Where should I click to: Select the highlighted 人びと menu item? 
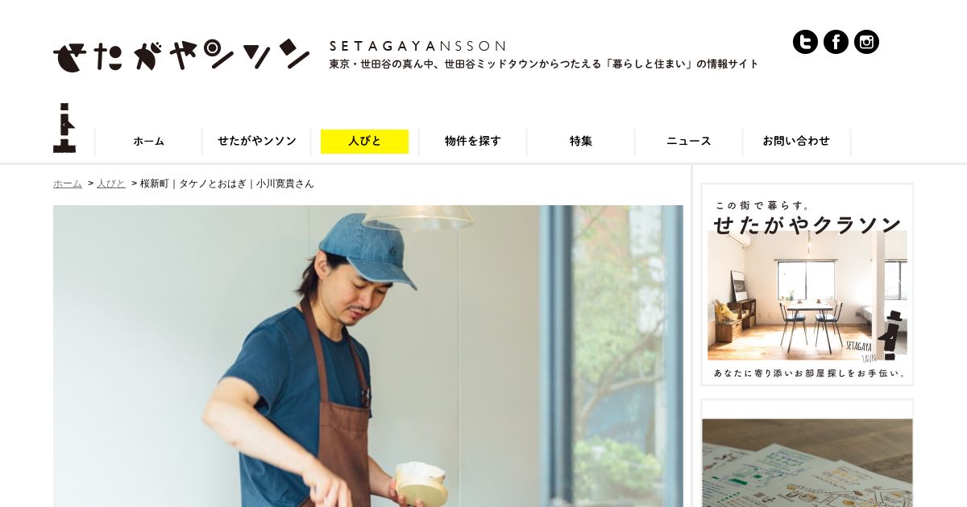(364, 142)
